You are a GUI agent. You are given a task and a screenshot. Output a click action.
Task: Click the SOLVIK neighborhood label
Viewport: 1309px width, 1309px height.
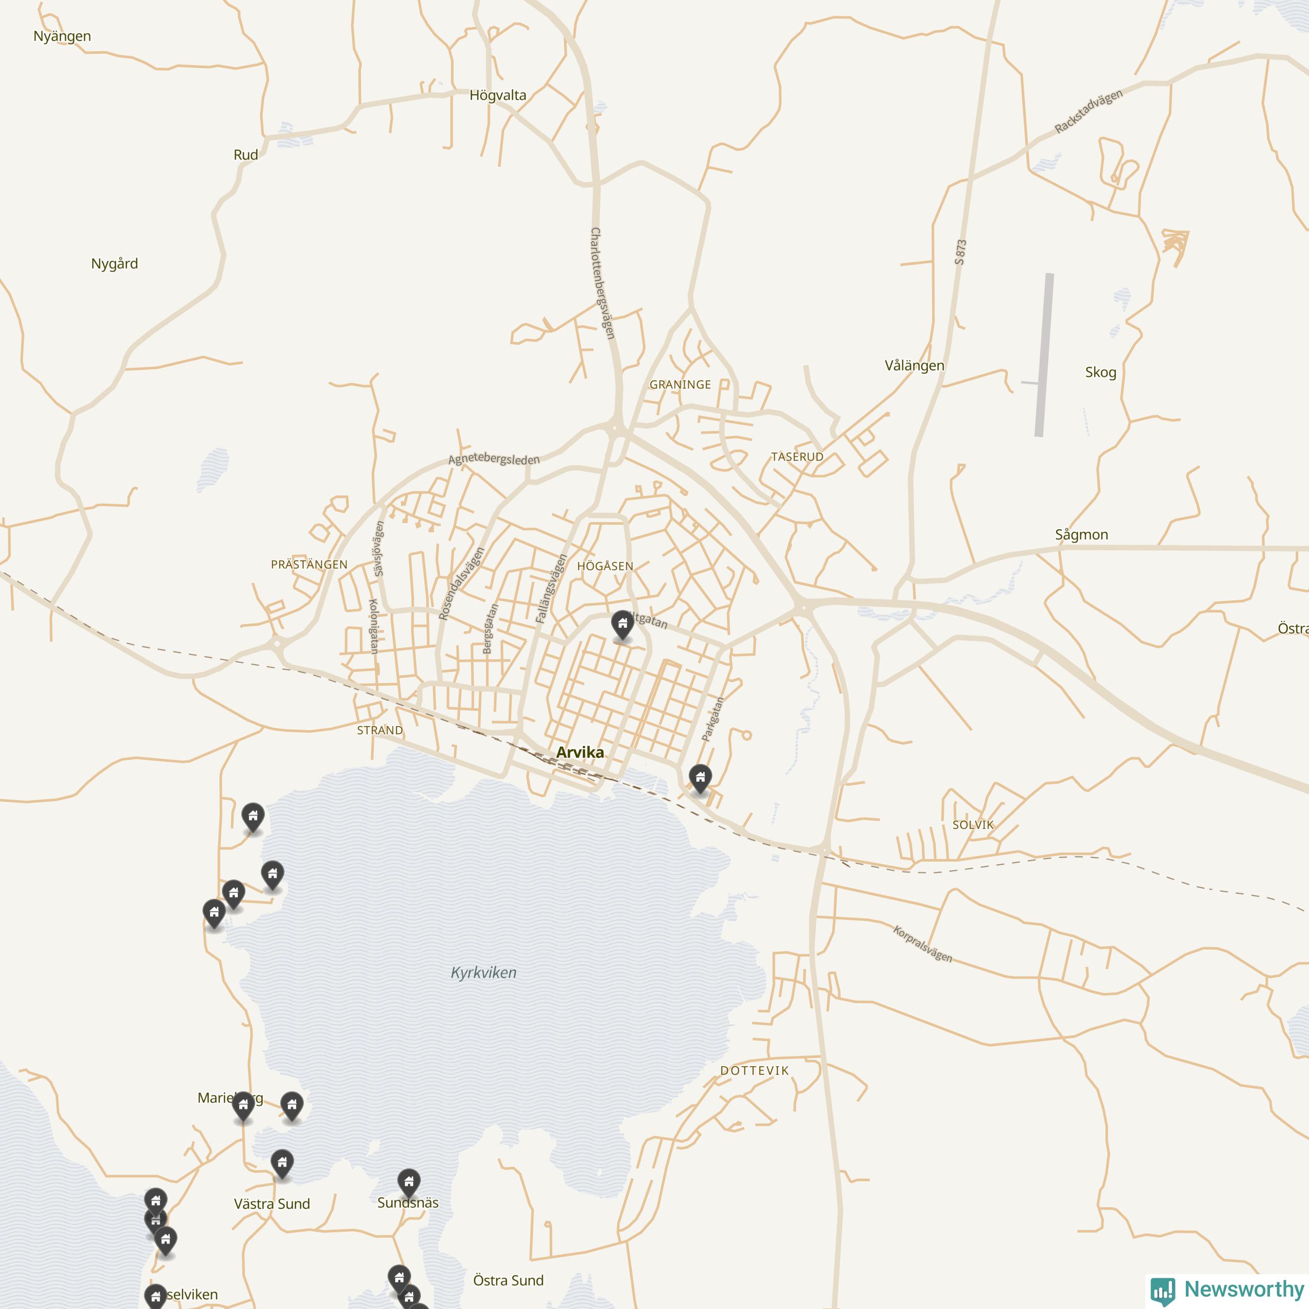tap(973, 825)
